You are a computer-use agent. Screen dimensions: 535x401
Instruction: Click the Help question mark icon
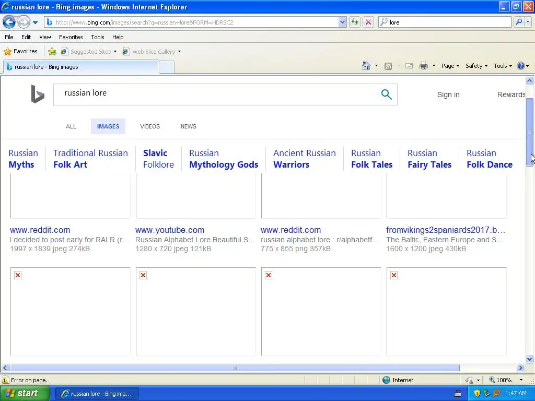tap(521, 66)
